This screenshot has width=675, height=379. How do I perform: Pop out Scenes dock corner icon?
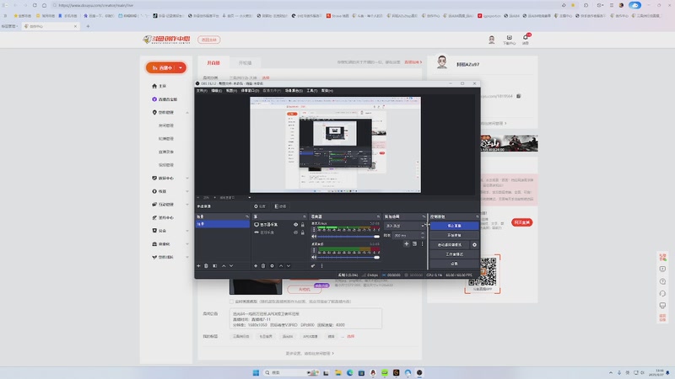pyautogui.click(x=247, y=216)
